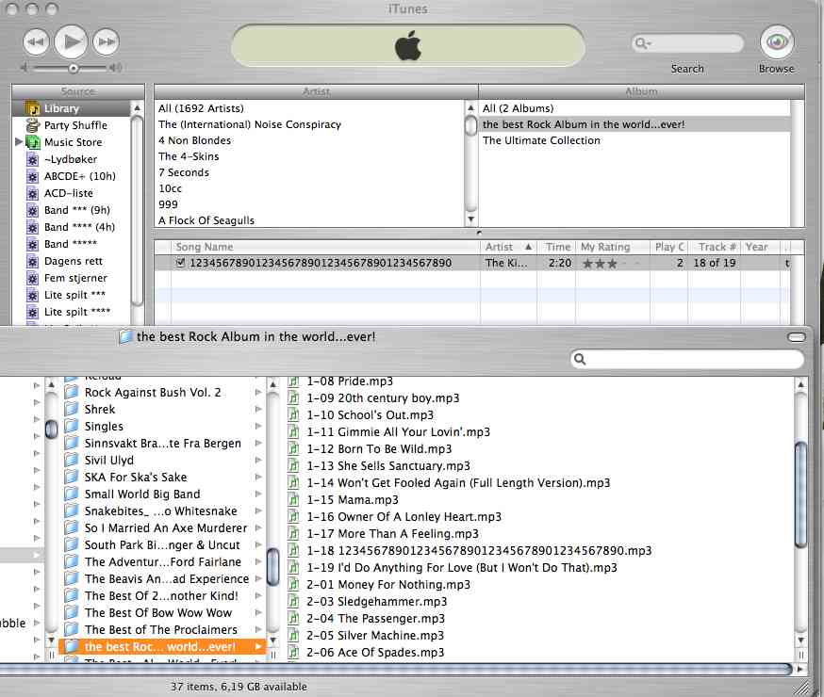Select file 2-06 Ace Of Spades.mp3
Viewport: 824px width, 697px height.
[x=376, y=653]
